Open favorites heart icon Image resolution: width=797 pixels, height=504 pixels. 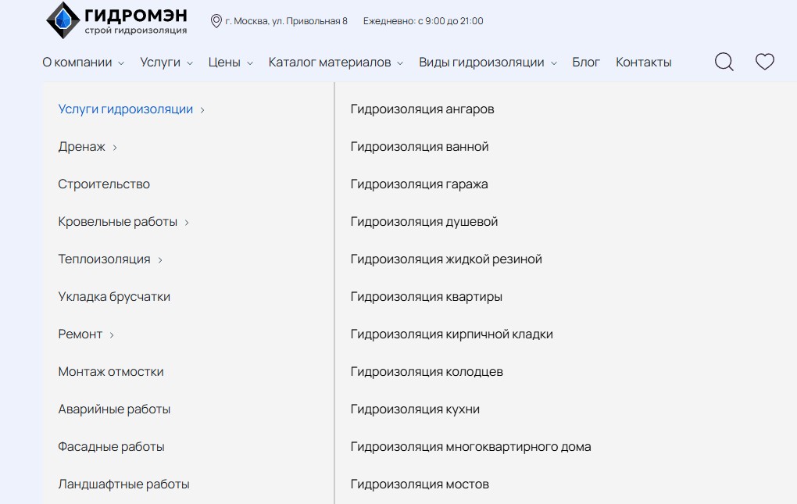coord(764,62)
